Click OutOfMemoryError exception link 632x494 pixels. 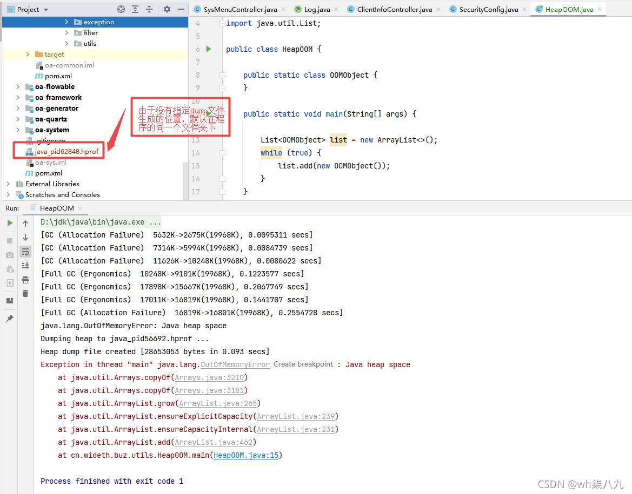(x=235, y=365)
